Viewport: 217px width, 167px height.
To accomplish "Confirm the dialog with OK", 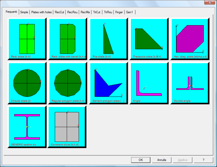I will (140, 160).
